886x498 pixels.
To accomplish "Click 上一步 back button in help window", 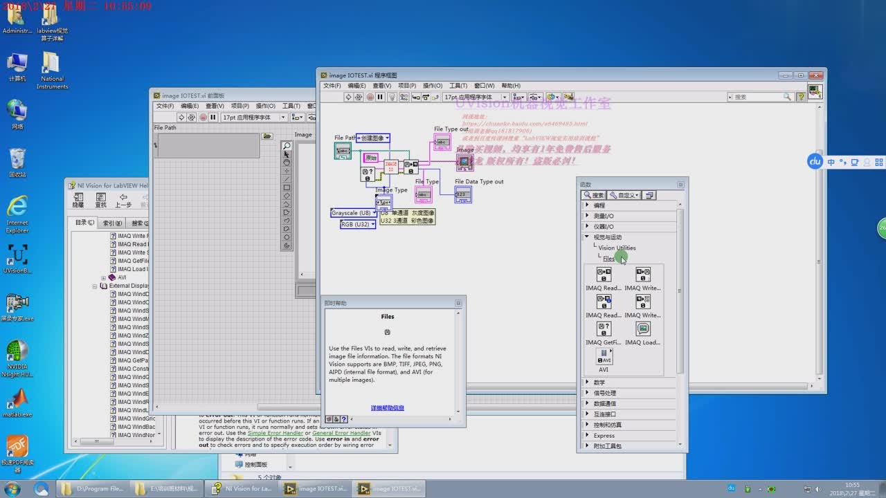I will (123, 200).
